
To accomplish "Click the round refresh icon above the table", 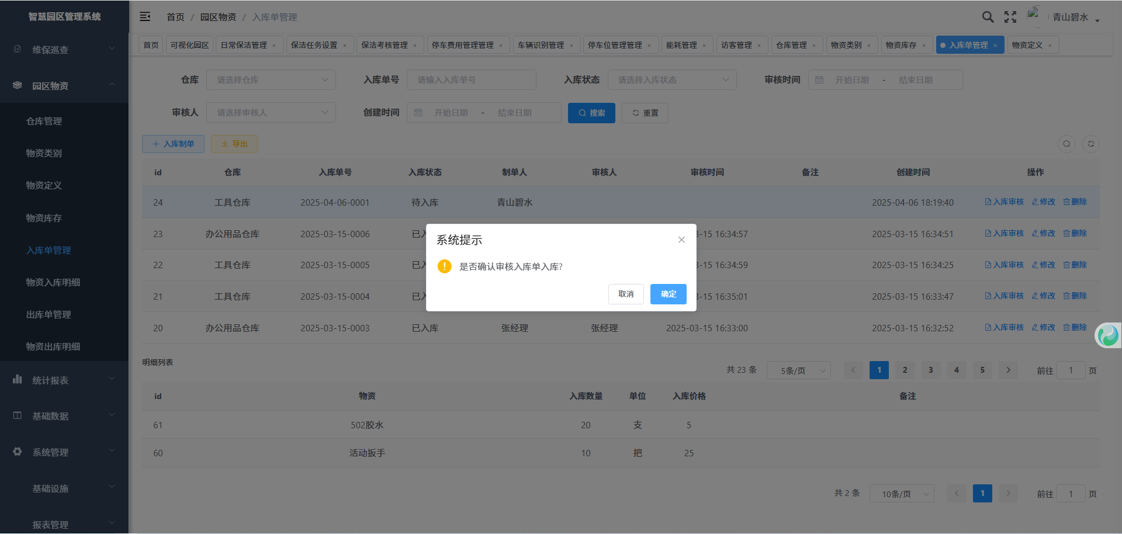I will click(x=1090, y=144).
